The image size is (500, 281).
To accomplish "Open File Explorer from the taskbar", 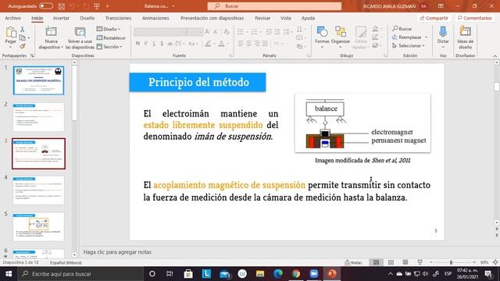I will (260, 274).
